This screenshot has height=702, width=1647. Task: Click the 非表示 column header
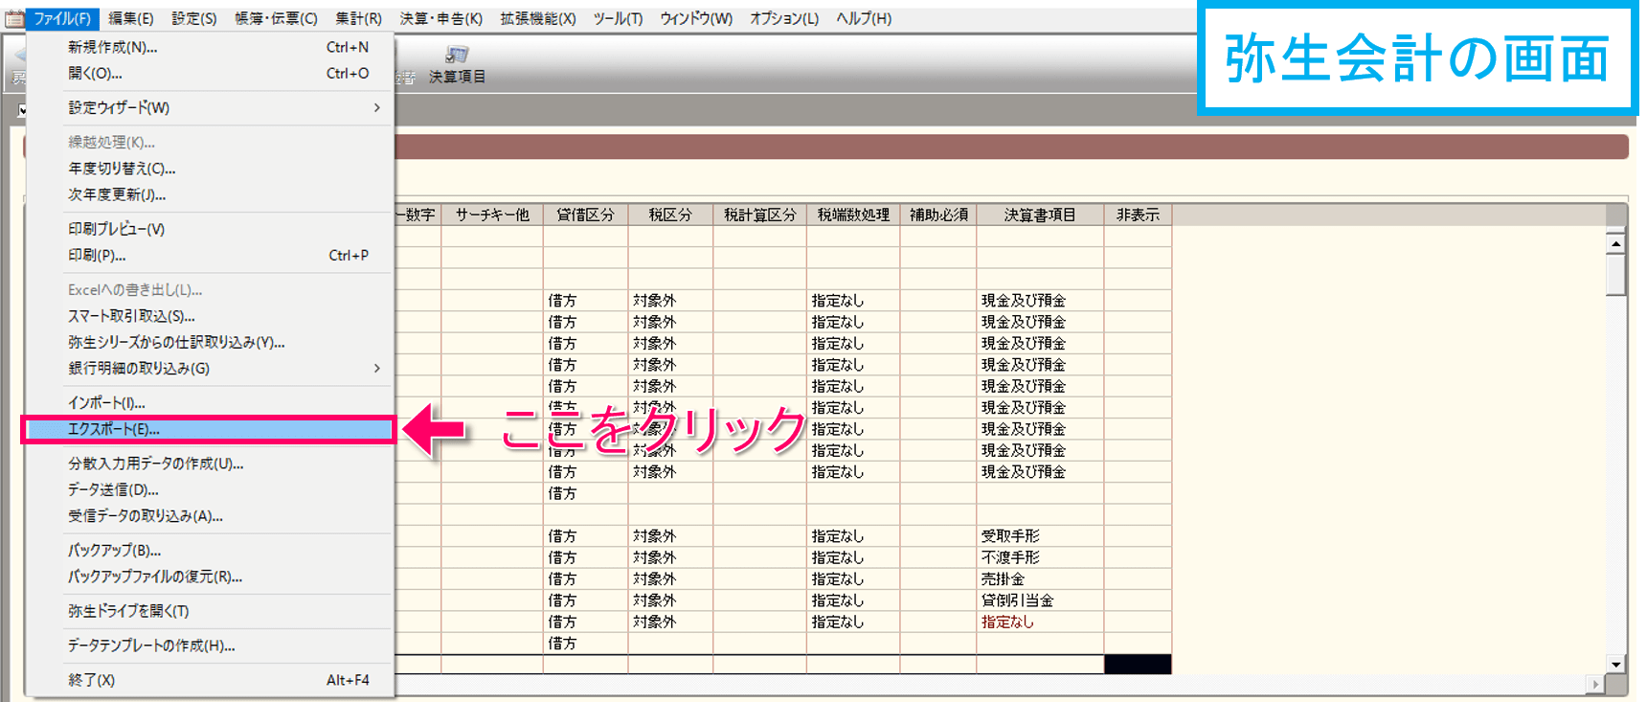pos(1138,215)
